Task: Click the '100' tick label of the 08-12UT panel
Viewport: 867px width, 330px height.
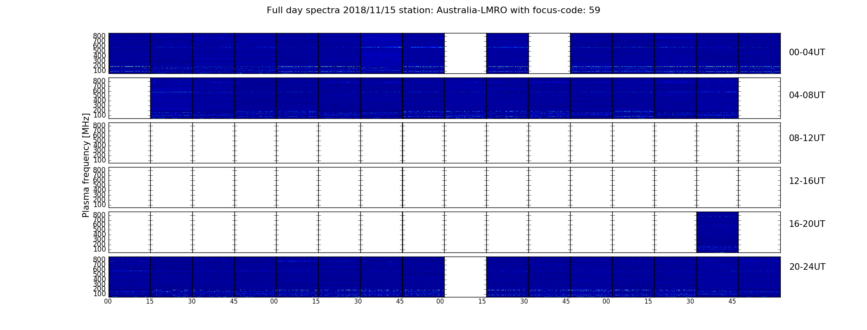Action: click(x=99, y=160)
